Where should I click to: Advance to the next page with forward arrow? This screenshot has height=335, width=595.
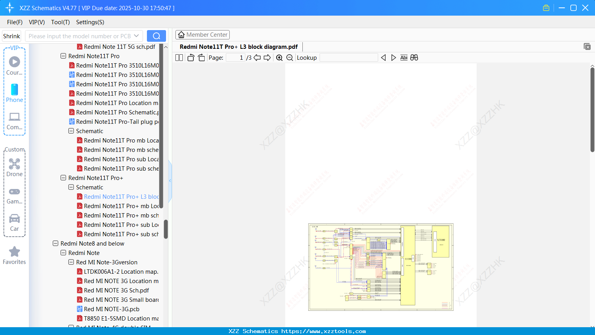click(267, 57)
